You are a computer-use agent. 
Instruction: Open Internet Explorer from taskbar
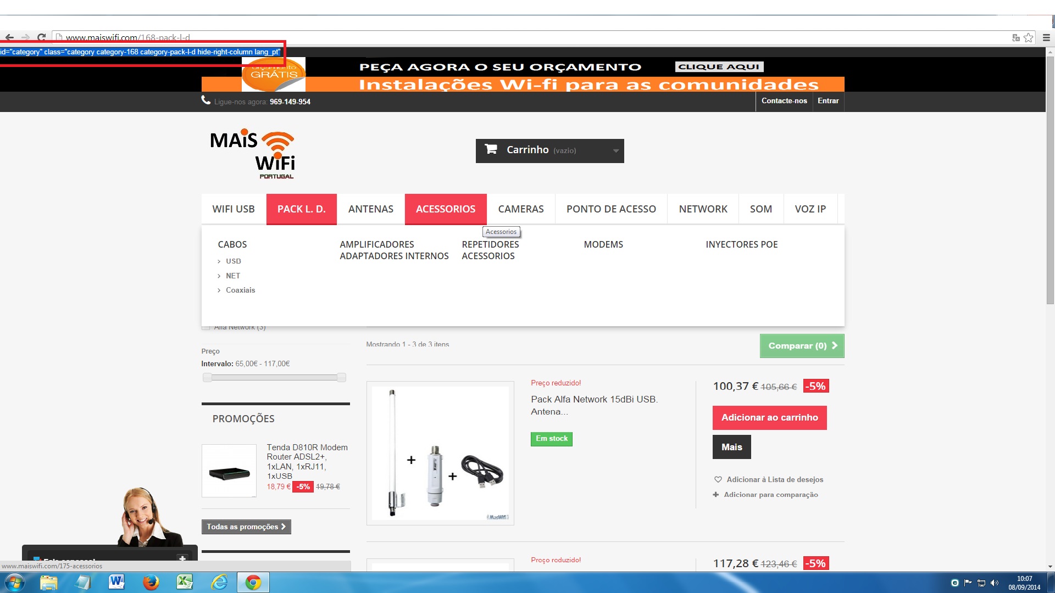tap(219, 582)
